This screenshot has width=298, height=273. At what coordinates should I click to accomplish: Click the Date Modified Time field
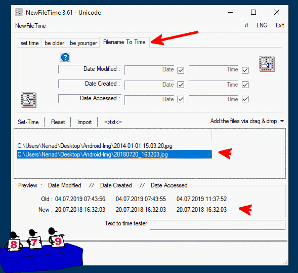(x=214, y=70)
